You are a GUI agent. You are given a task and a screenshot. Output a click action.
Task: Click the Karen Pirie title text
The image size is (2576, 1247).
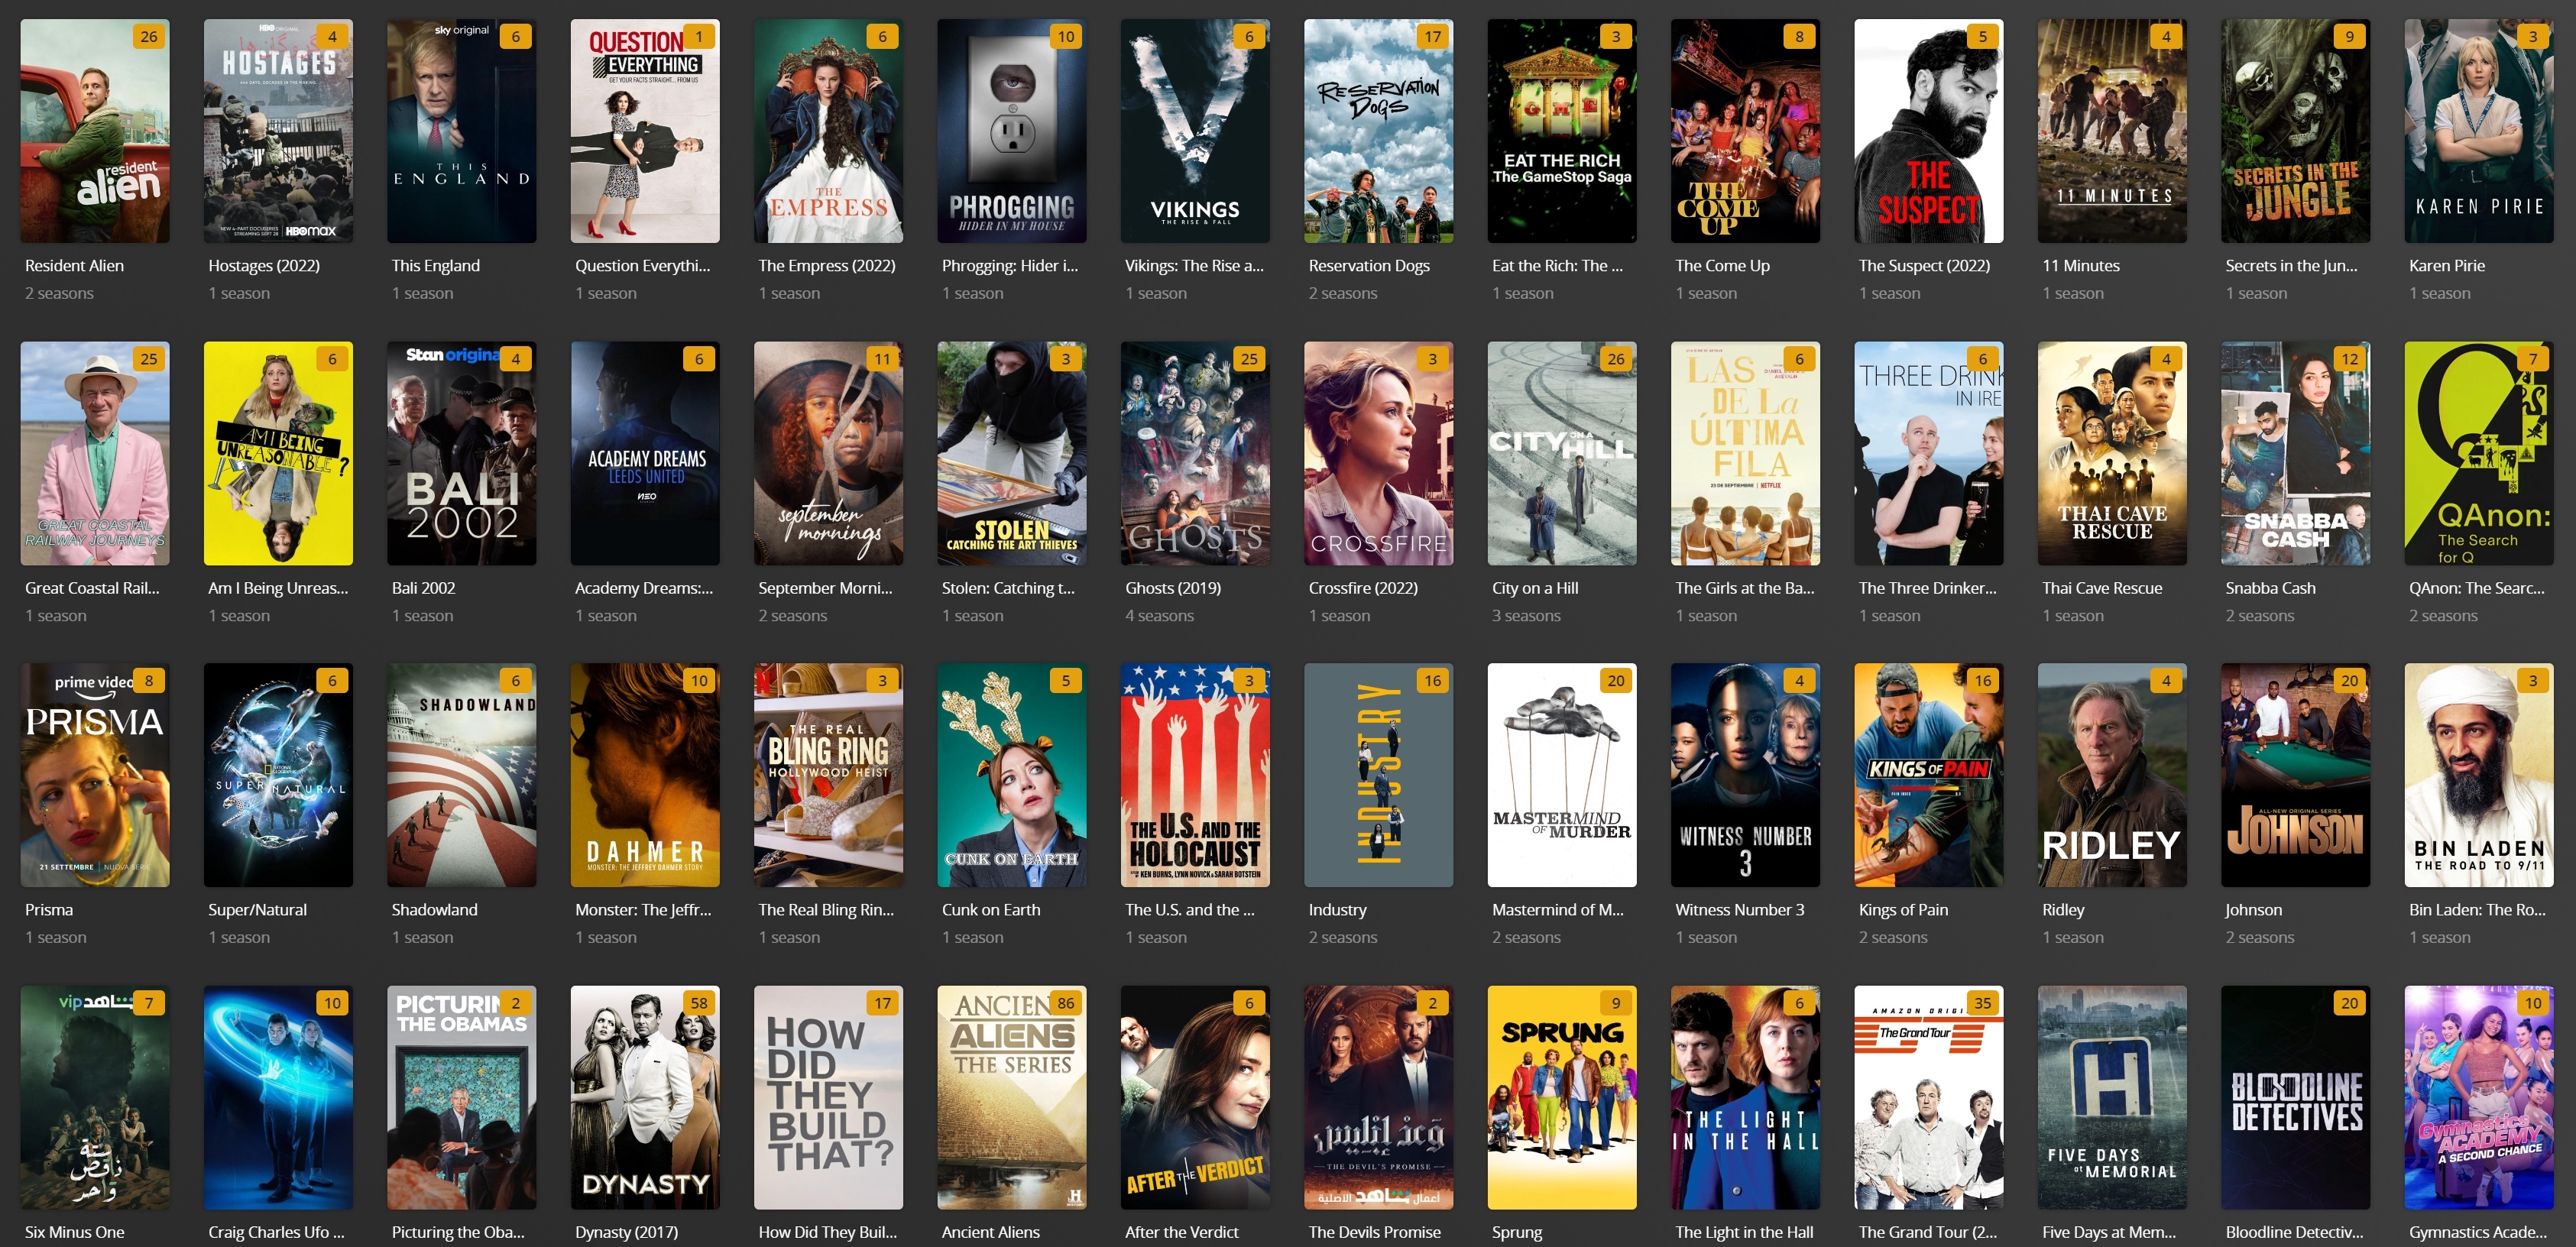[x=2446, y=266]
